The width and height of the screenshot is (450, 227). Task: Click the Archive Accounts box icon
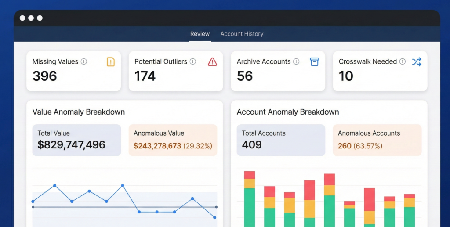314,62
